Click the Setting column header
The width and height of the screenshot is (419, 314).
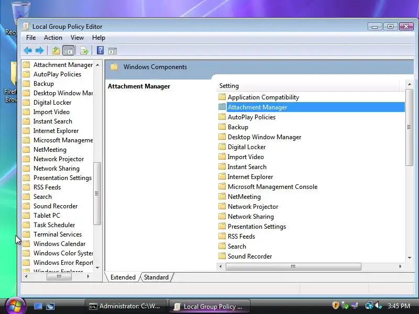(309, 86)
